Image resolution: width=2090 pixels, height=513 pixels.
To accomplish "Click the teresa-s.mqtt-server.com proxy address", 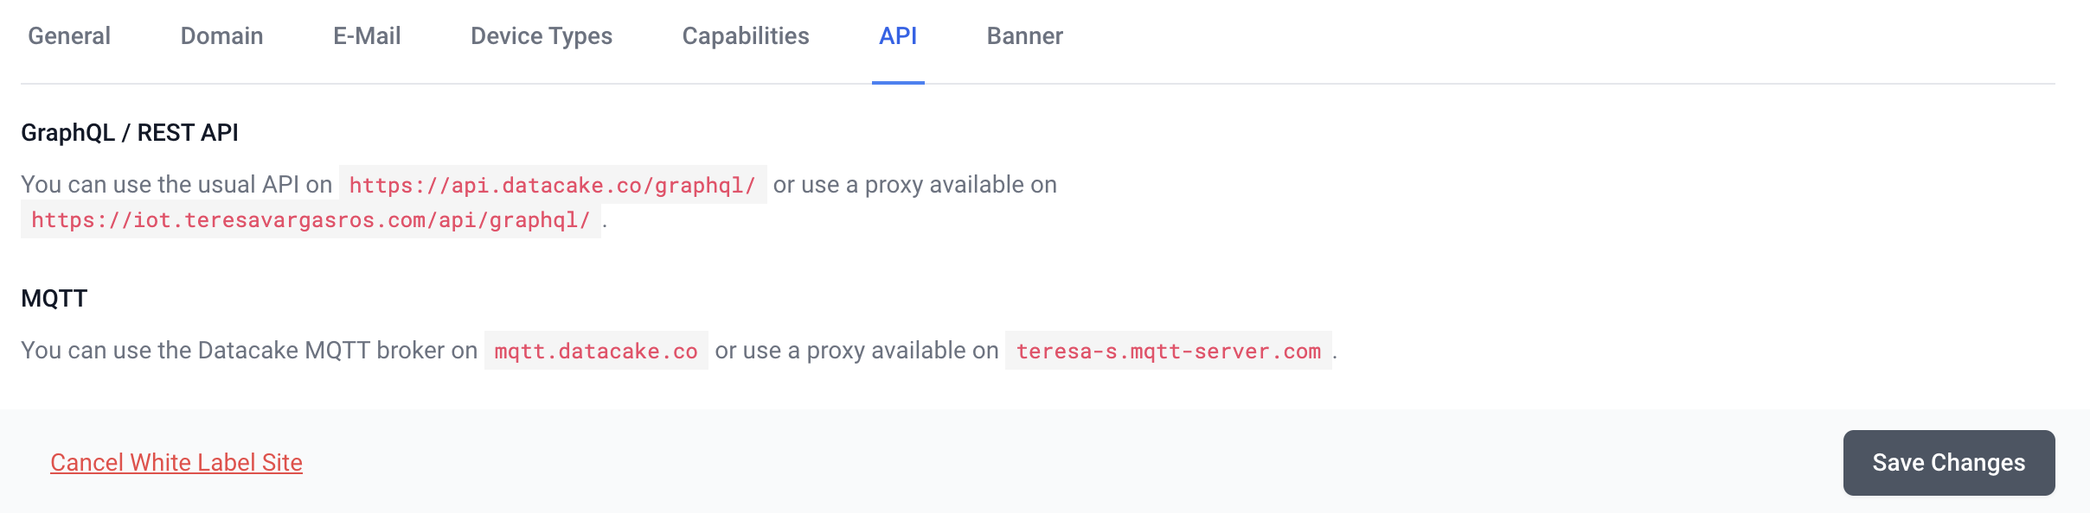I will point(1168,351).
